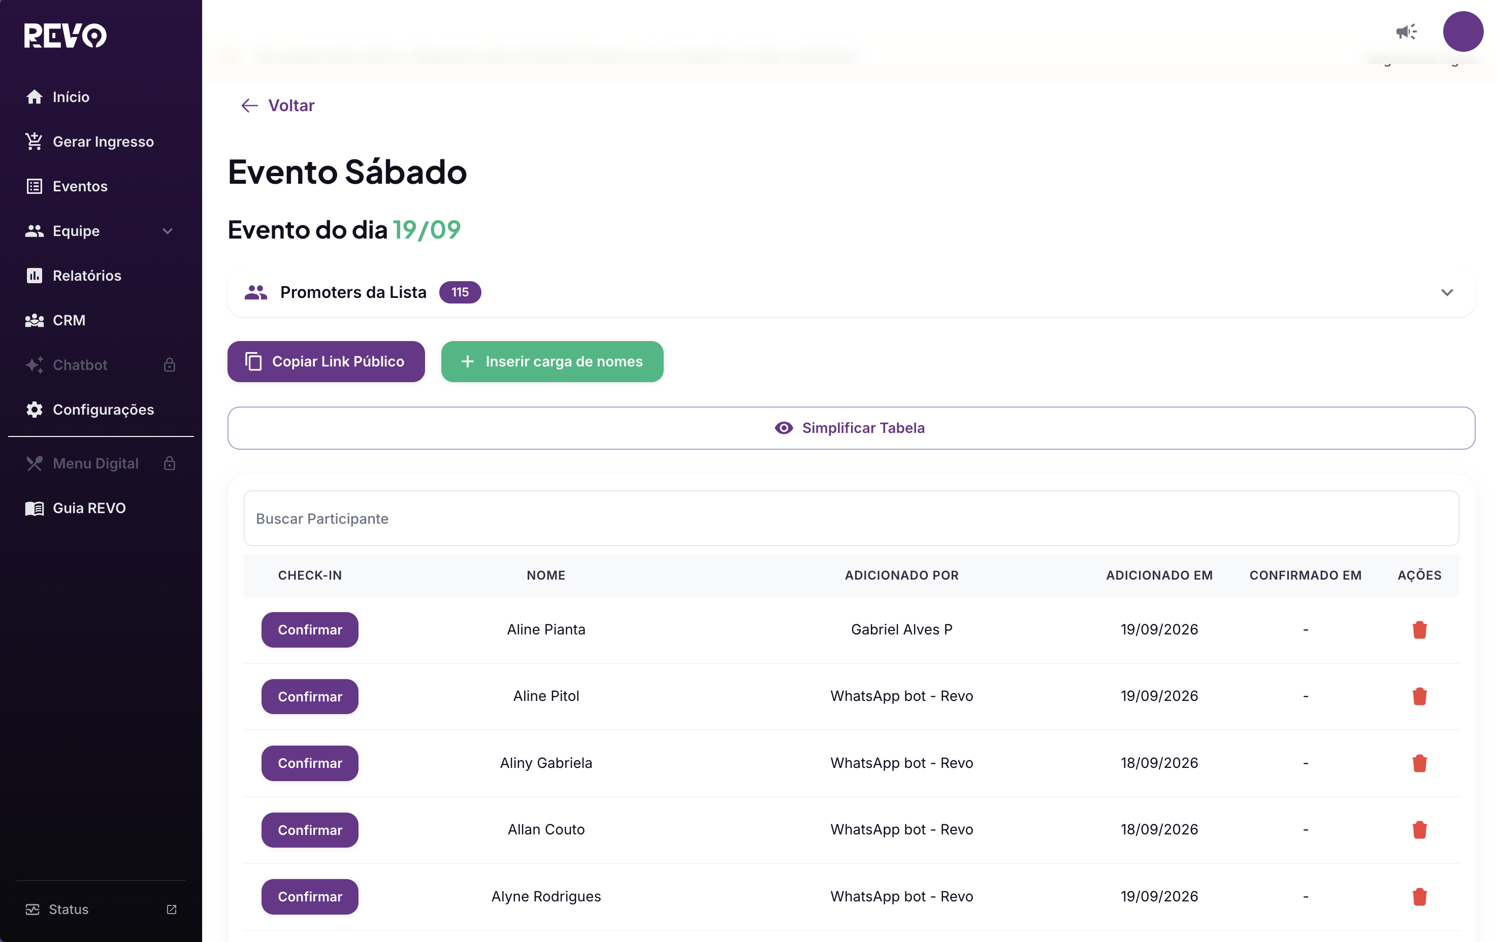Screen dimensions: 1497x942
Task: Confirm check-in for Aliny Gabriela
Action: coord(310,763)
